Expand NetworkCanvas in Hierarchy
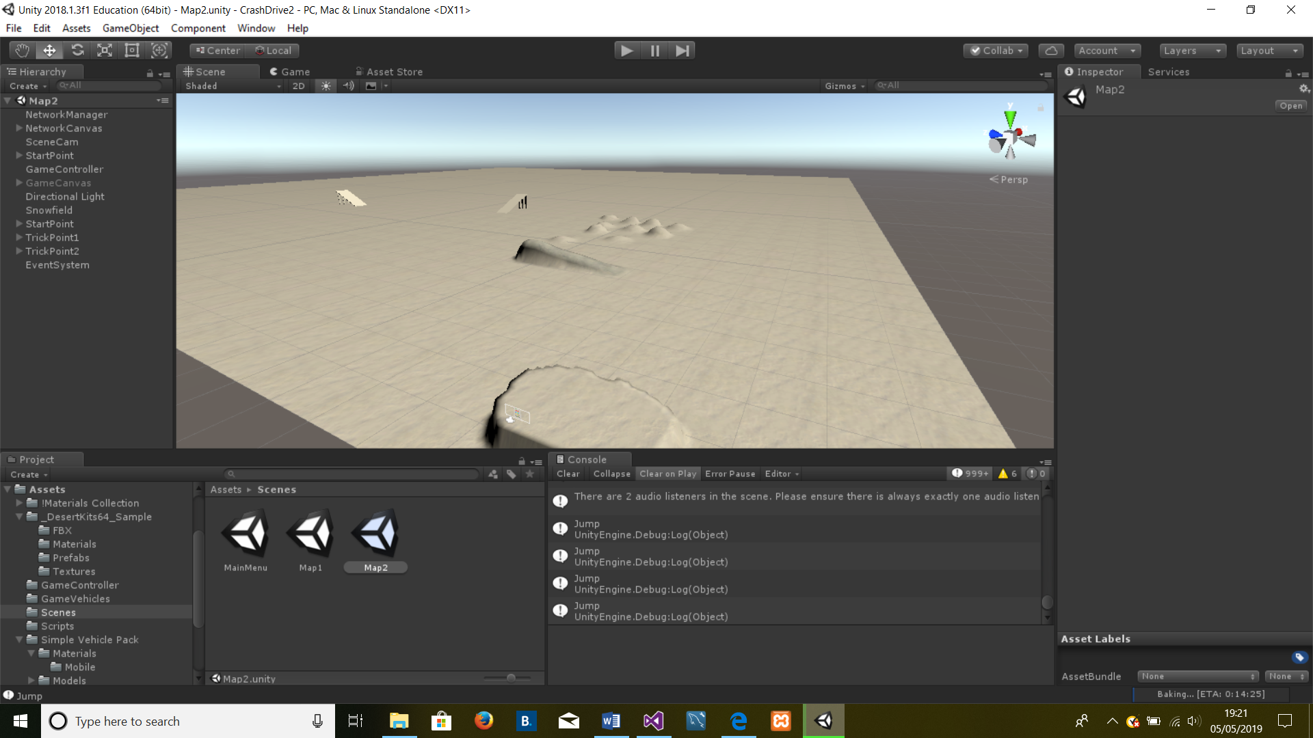 coord(19,128)
